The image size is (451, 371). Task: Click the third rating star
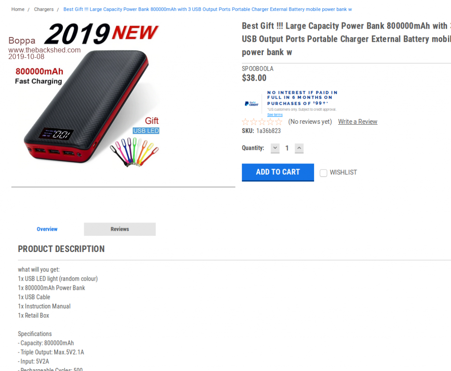click(x=262, y=122)
